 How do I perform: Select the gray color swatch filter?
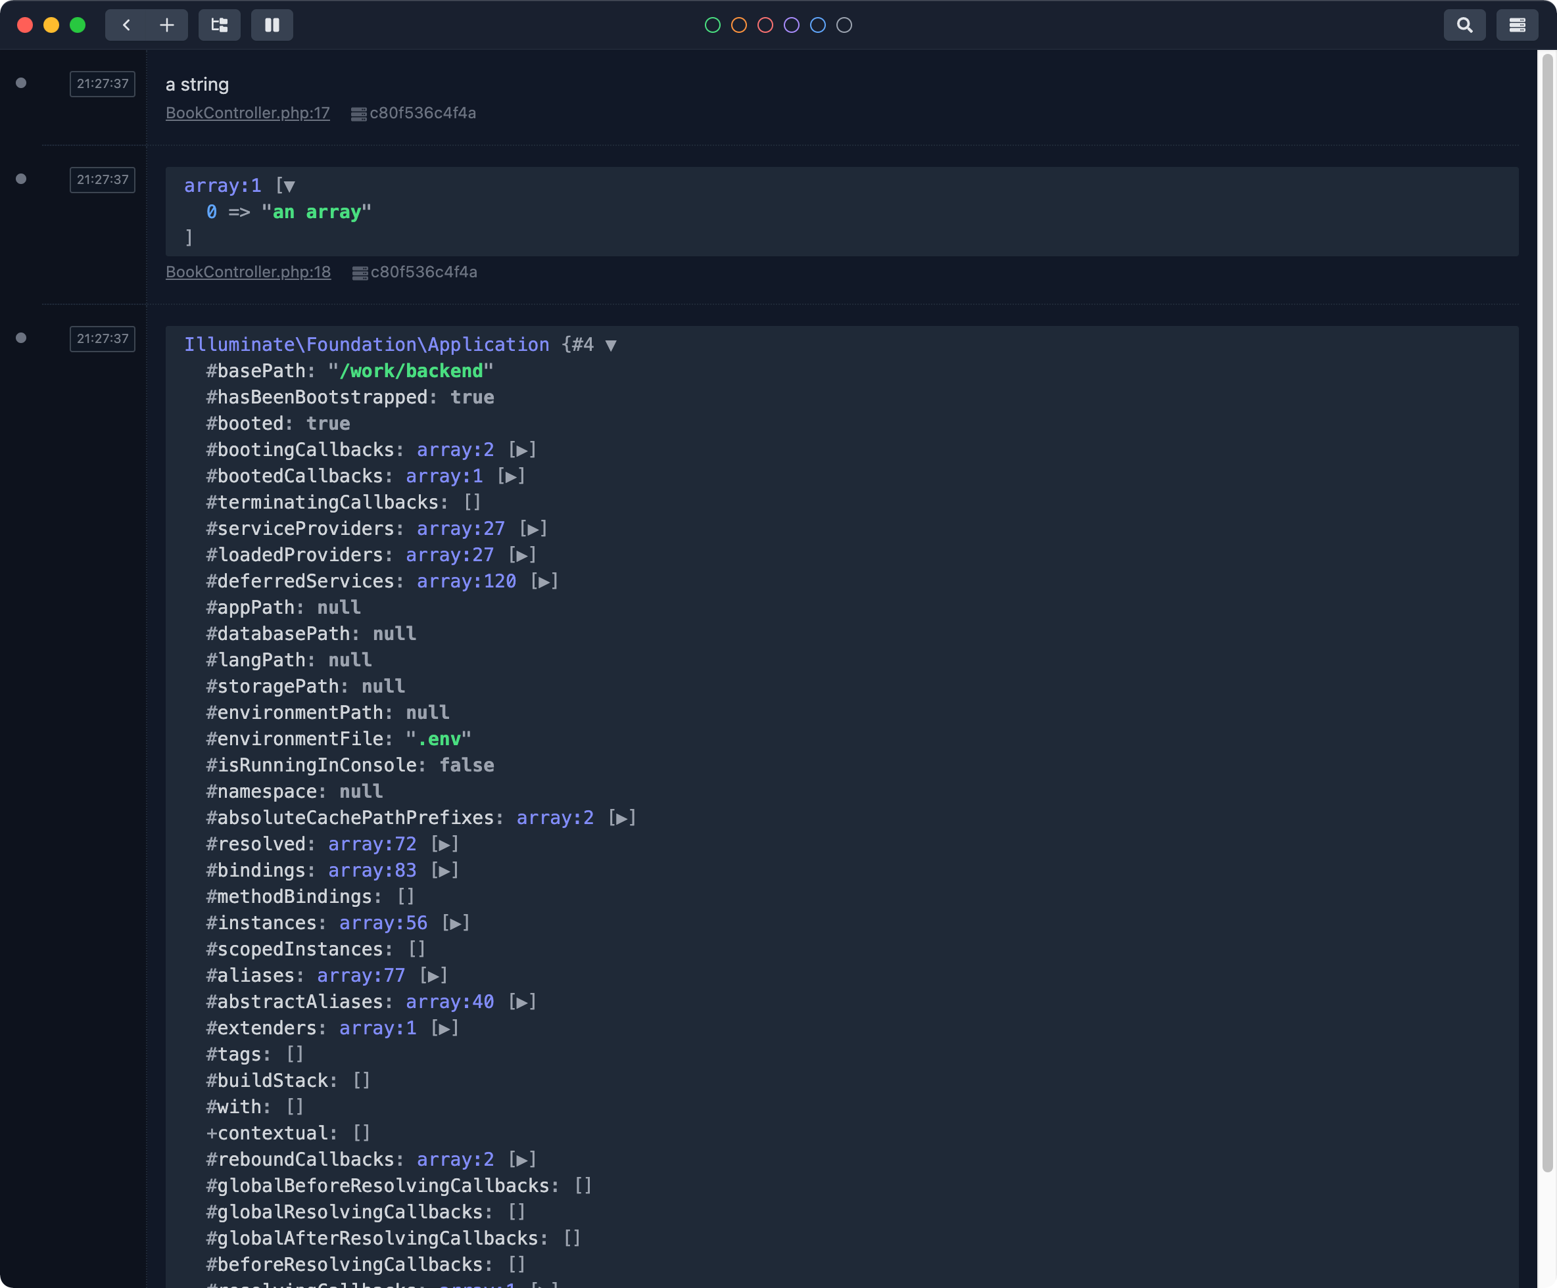coord(843,24)
